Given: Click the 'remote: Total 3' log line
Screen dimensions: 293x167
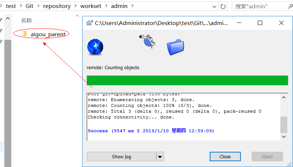Looking at the screenshot, I should tap(175, 111).
